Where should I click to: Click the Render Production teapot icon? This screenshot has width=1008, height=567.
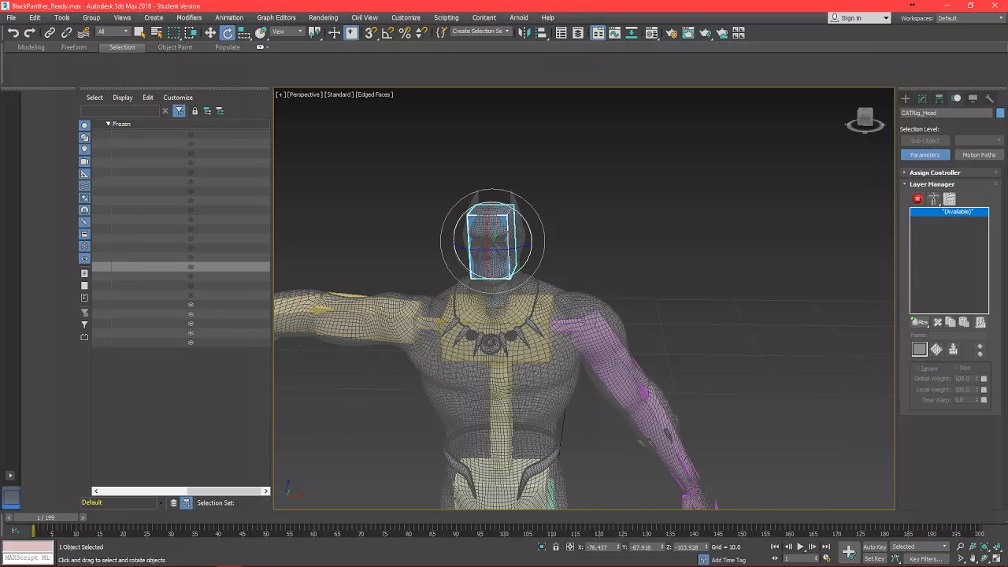(x=706, y=32)
